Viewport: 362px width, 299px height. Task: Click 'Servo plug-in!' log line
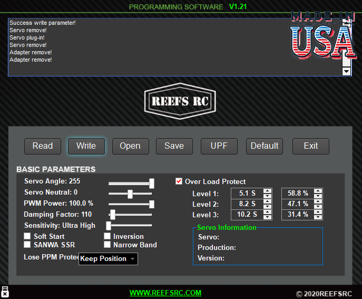(27, 38)
